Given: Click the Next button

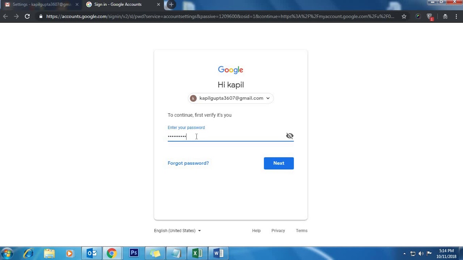Looking at the screenshot, I should [x=279, y=163].
